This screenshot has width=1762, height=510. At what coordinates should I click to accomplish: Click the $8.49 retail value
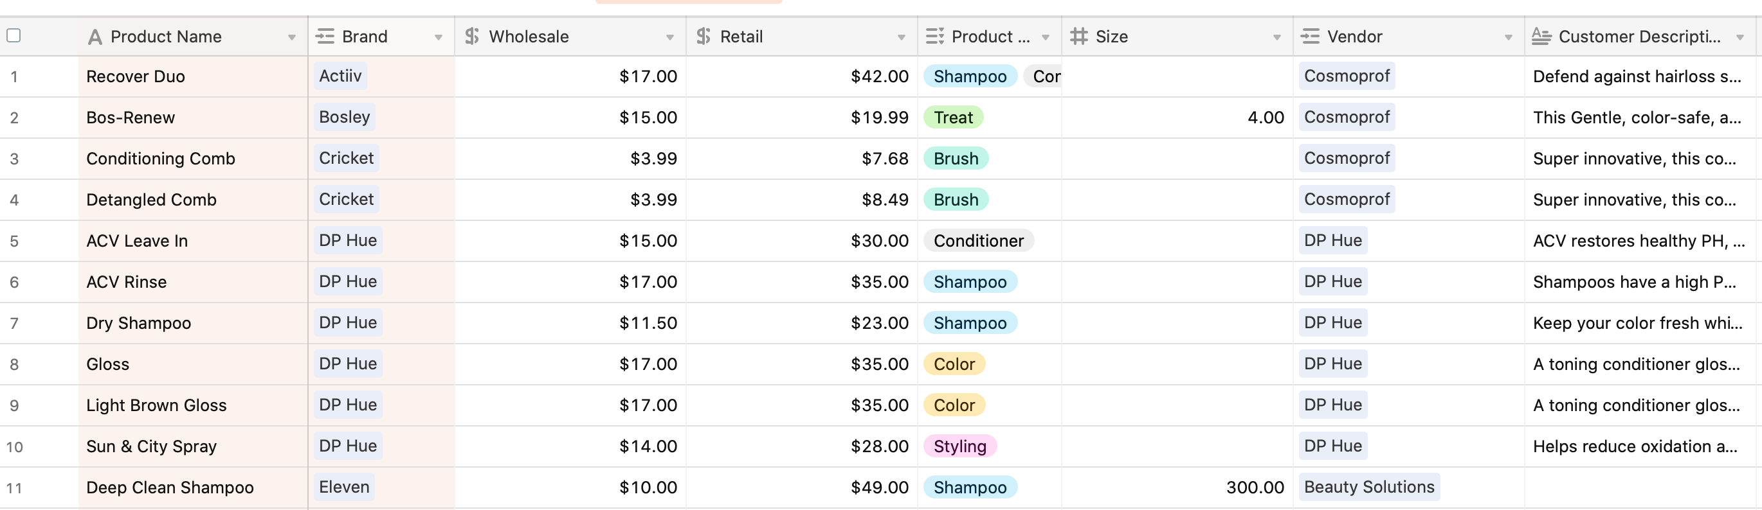(884, 200)
